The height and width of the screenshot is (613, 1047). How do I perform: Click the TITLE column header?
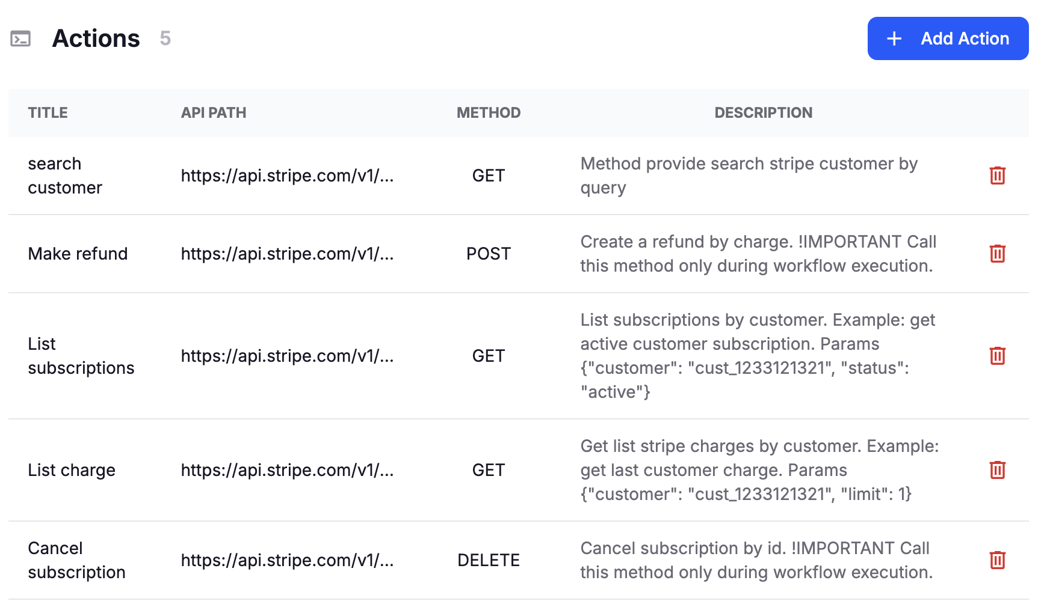click(48, 113)
